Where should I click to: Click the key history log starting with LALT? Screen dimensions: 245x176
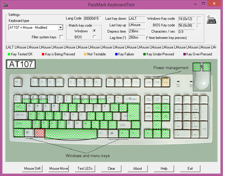111,47
